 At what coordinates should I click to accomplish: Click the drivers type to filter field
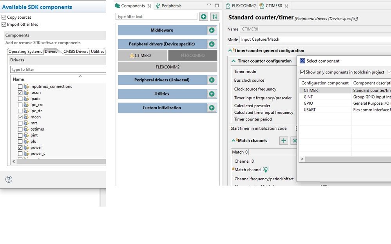[58, 70]
